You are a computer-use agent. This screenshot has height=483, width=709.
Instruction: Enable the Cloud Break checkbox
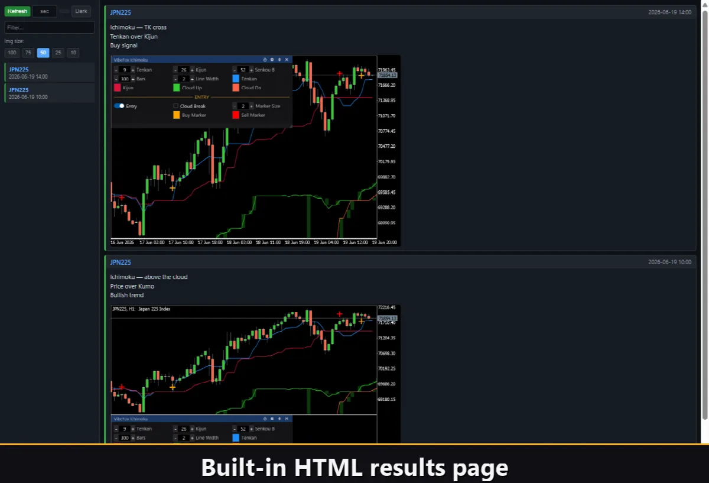175,106
